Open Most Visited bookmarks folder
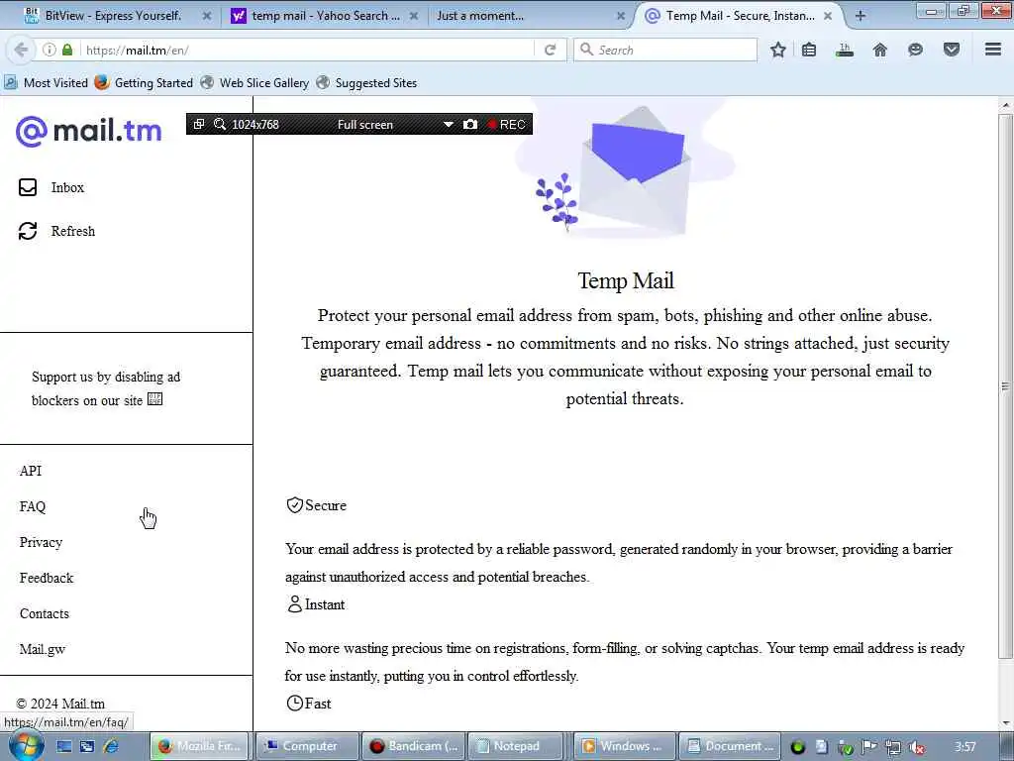This screenshot has width=1014, height=761. (47, 83)
